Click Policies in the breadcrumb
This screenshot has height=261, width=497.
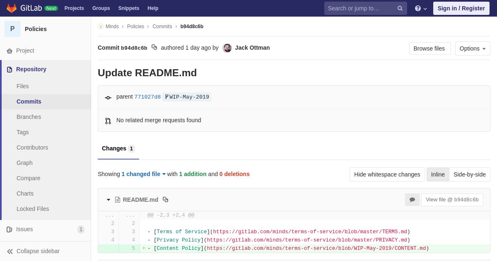click(135, 27)
